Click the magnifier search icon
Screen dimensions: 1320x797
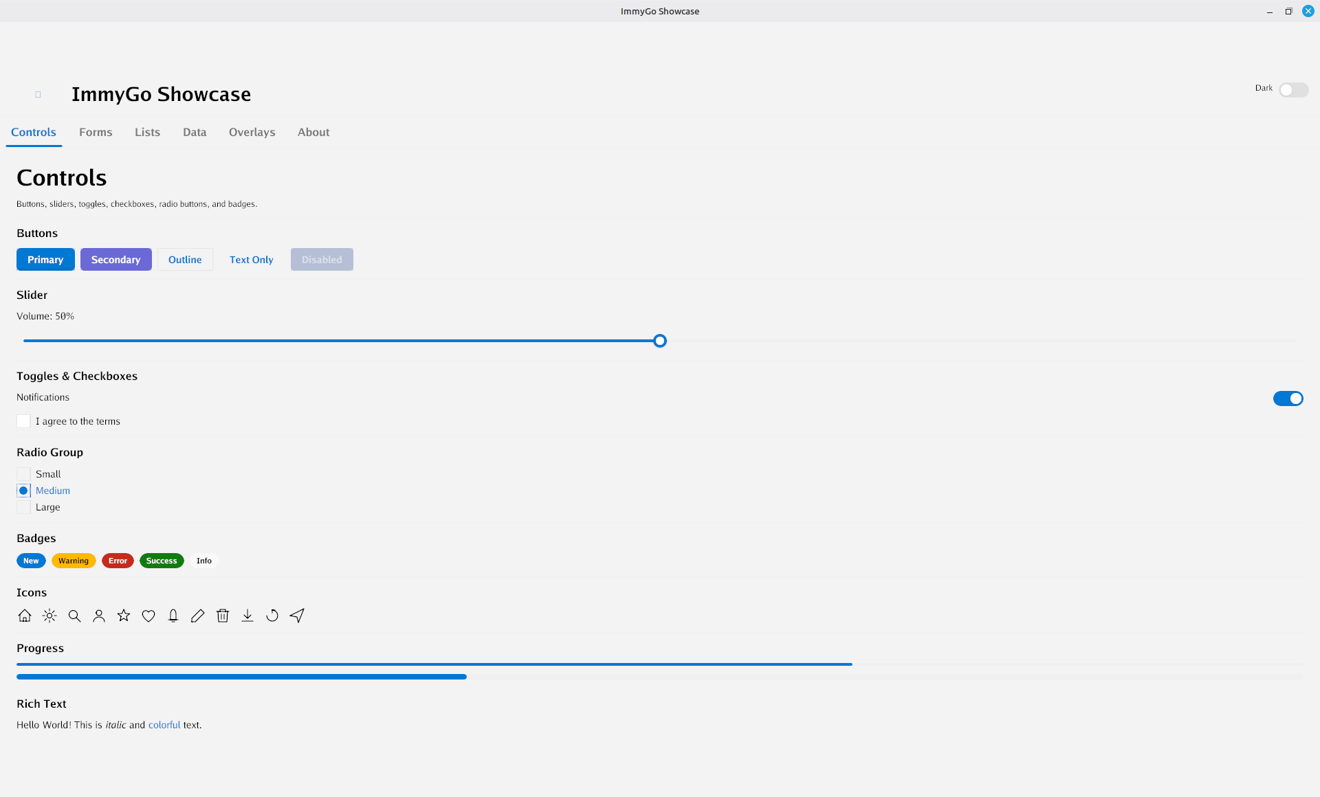pos(74,616)
